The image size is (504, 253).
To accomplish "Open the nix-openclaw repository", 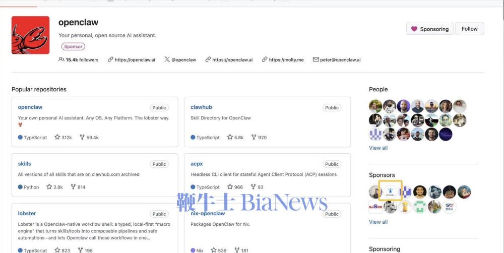I will pyautogui.click(x=208, y=213).
